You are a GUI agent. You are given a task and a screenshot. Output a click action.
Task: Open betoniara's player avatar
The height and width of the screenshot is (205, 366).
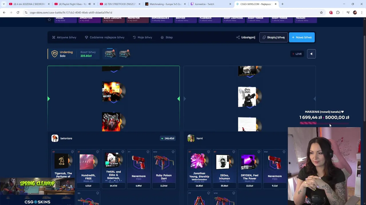55,138
